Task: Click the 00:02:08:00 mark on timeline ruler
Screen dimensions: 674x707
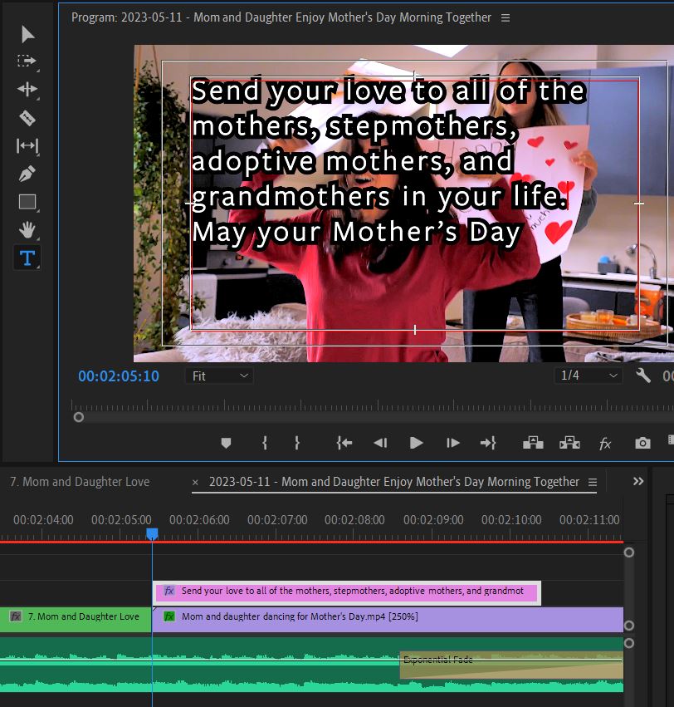Action: coord(354,520)
